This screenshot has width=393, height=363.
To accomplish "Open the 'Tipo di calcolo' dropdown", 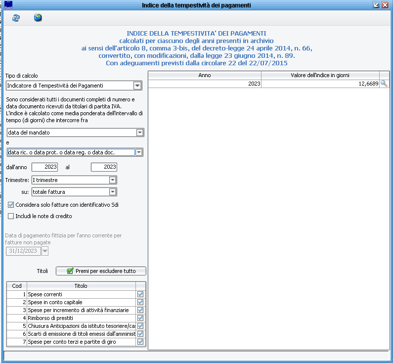I will 137,86.
